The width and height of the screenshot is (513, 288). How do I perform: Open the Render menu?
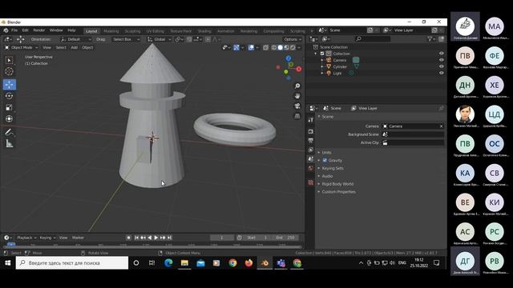pos(39,30)
